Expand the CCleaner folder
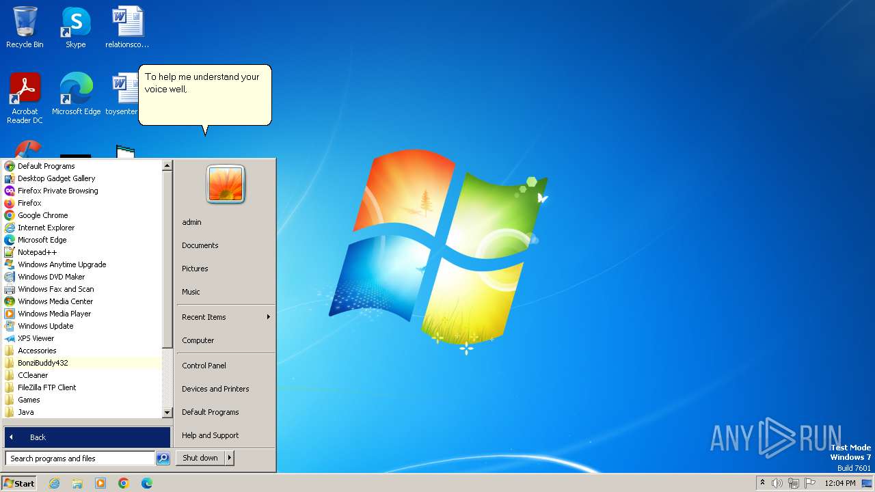The height and width of the screenshot is (492, 875). pyautogui.click(x=83, y=375)
